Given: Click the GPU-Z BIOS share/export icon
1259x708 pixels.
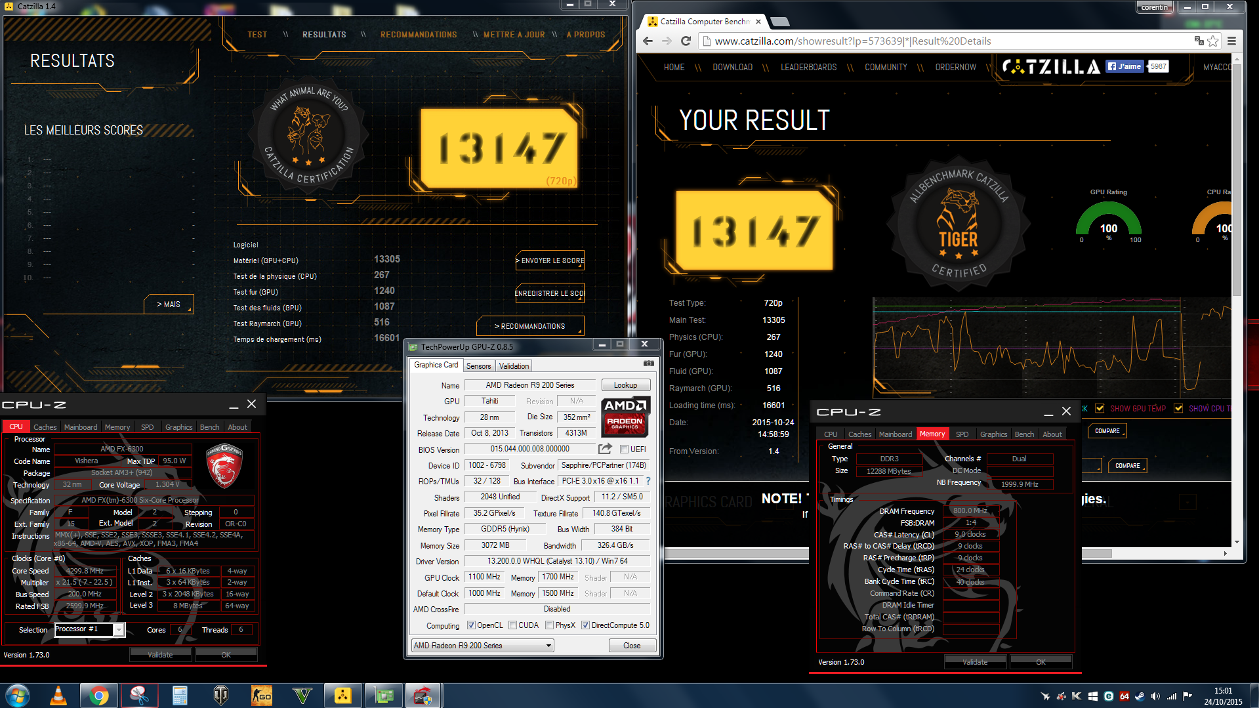Looking at the screenshot, I should tap(605, 449).
